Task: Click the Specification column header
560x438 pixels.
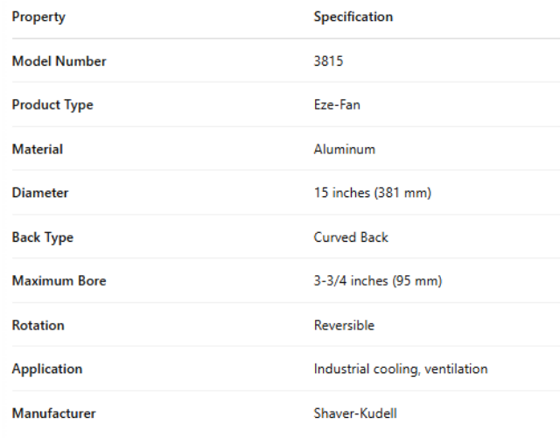Action: [x=353, y=17]
